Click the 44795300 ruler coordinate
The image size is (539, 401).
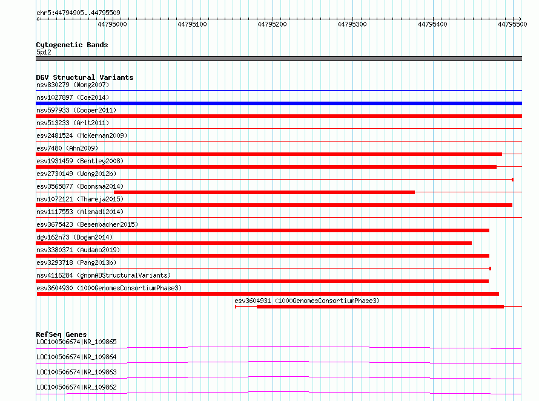352,24
